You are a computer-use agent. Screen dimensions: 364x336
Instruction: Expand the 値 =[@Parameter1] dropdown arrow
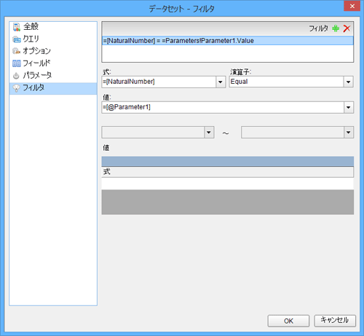(349, 107)
